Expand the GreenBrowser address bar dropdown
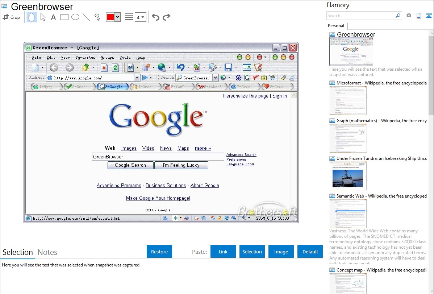The image size is (434, 294). [137, 78]
